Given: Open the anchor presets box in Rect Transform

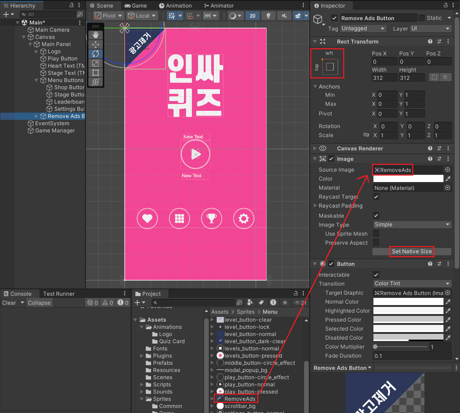Looking at the screenshot, I should click(330, 67).
